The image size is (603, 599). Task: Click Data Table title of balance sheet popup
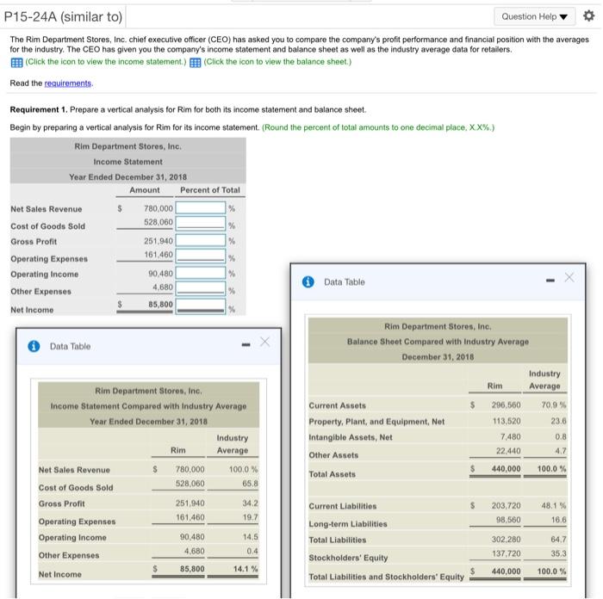point(345,282)
